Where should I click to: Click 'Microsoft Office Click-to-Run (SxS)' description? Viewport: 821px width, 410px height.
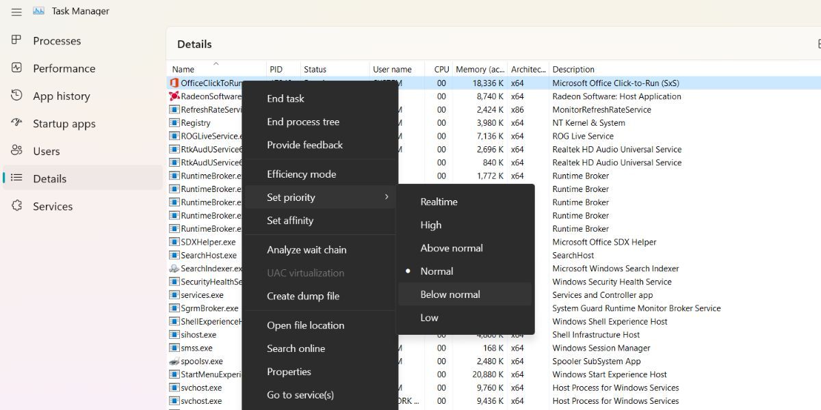coord(616,83)
